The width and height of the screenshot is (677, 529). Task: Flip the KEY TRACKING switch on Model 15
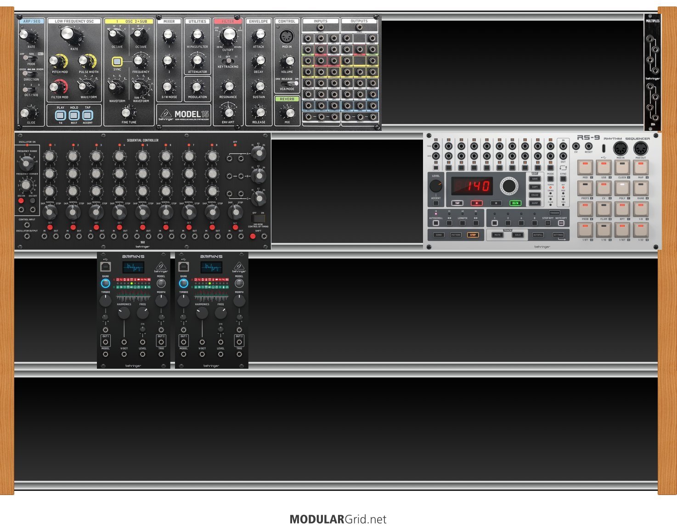pyautogui.click(x=228, y=61)
